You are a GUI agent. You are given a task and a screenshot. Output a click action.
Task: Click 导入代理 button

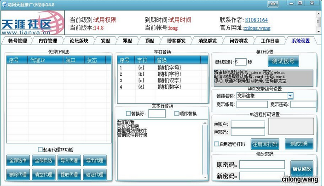pos(69,160)
